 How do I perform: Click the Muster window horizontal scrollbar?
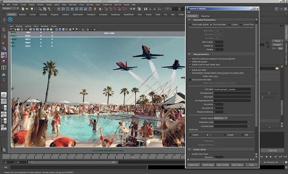[x=220, y=160]
